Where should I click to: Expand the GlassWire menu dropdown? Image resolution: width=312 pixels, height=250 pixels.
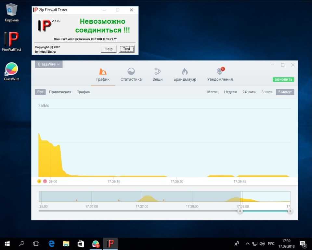click(x=49, y=64)
